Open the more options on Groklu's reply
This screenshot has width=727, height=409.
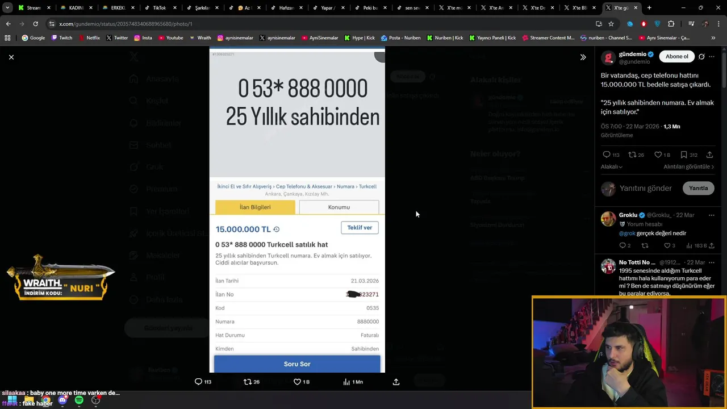tap(712, 215)
